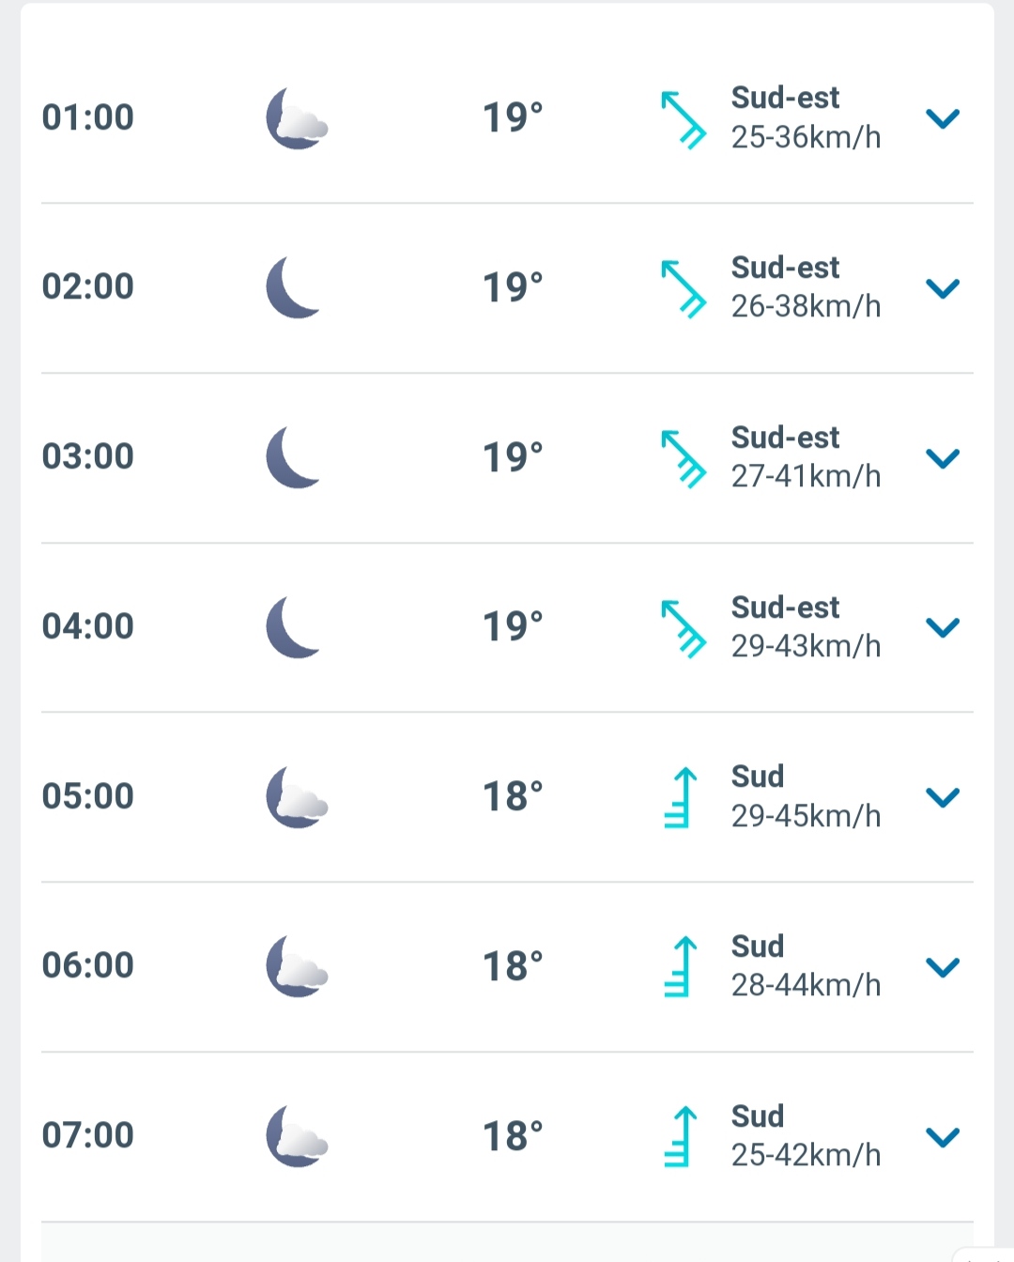Tap the 18° temperature at 06:00
1014x1262 pixels.
[x=513, y=966]
